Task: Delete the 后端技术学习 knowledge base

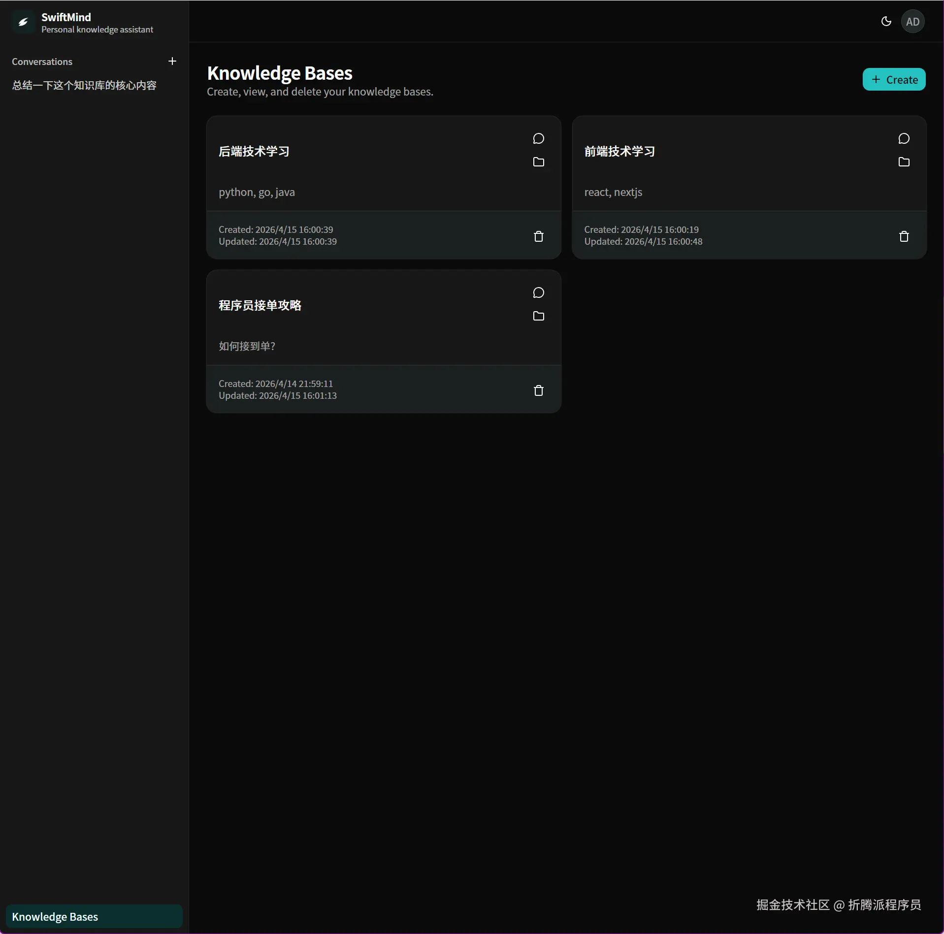Action: (539, 236)
